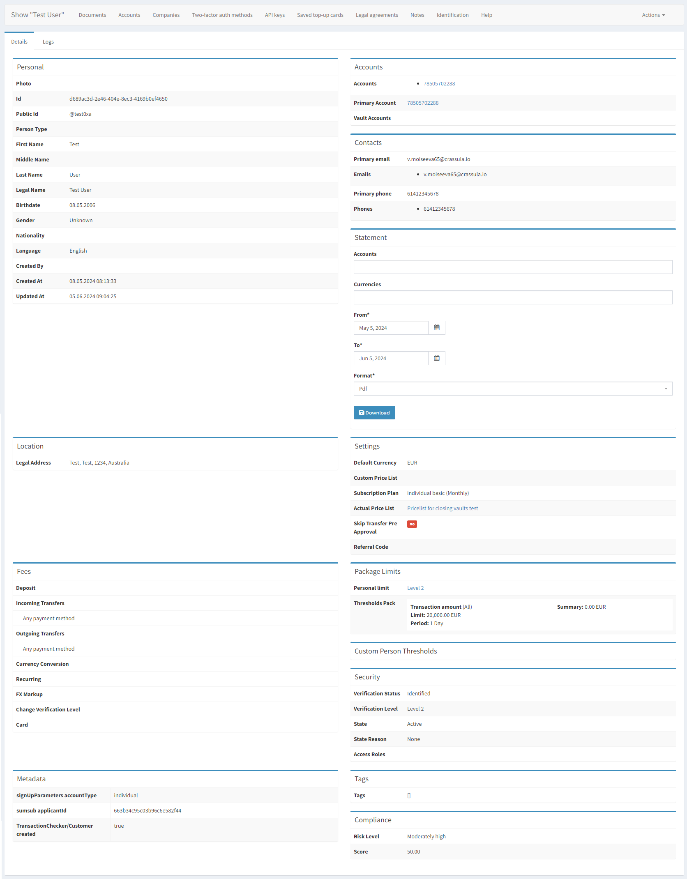The image size is (687, 879).
Task: Visit the Notes section
Action: click(x=417, y=15)
